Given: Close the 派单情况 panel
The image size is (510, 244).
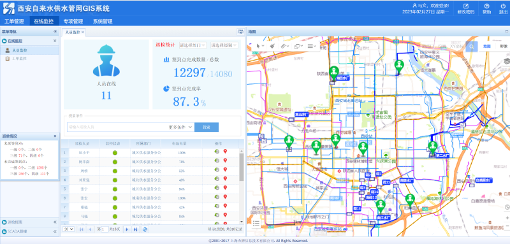Looking at the screenshot, I should coord(55,136).
